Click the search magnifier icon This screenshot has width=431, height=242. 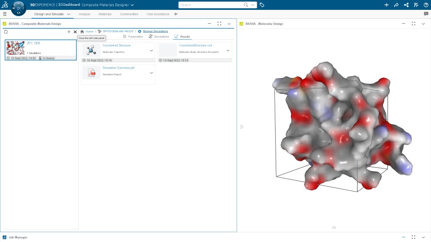pos(246,4)
